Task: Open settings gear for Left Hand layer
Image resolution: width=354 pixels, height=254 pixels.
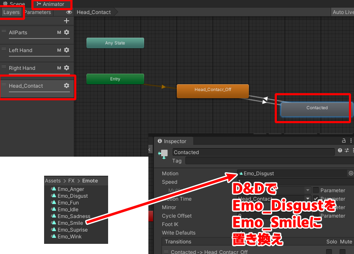Action: [67, 50]
